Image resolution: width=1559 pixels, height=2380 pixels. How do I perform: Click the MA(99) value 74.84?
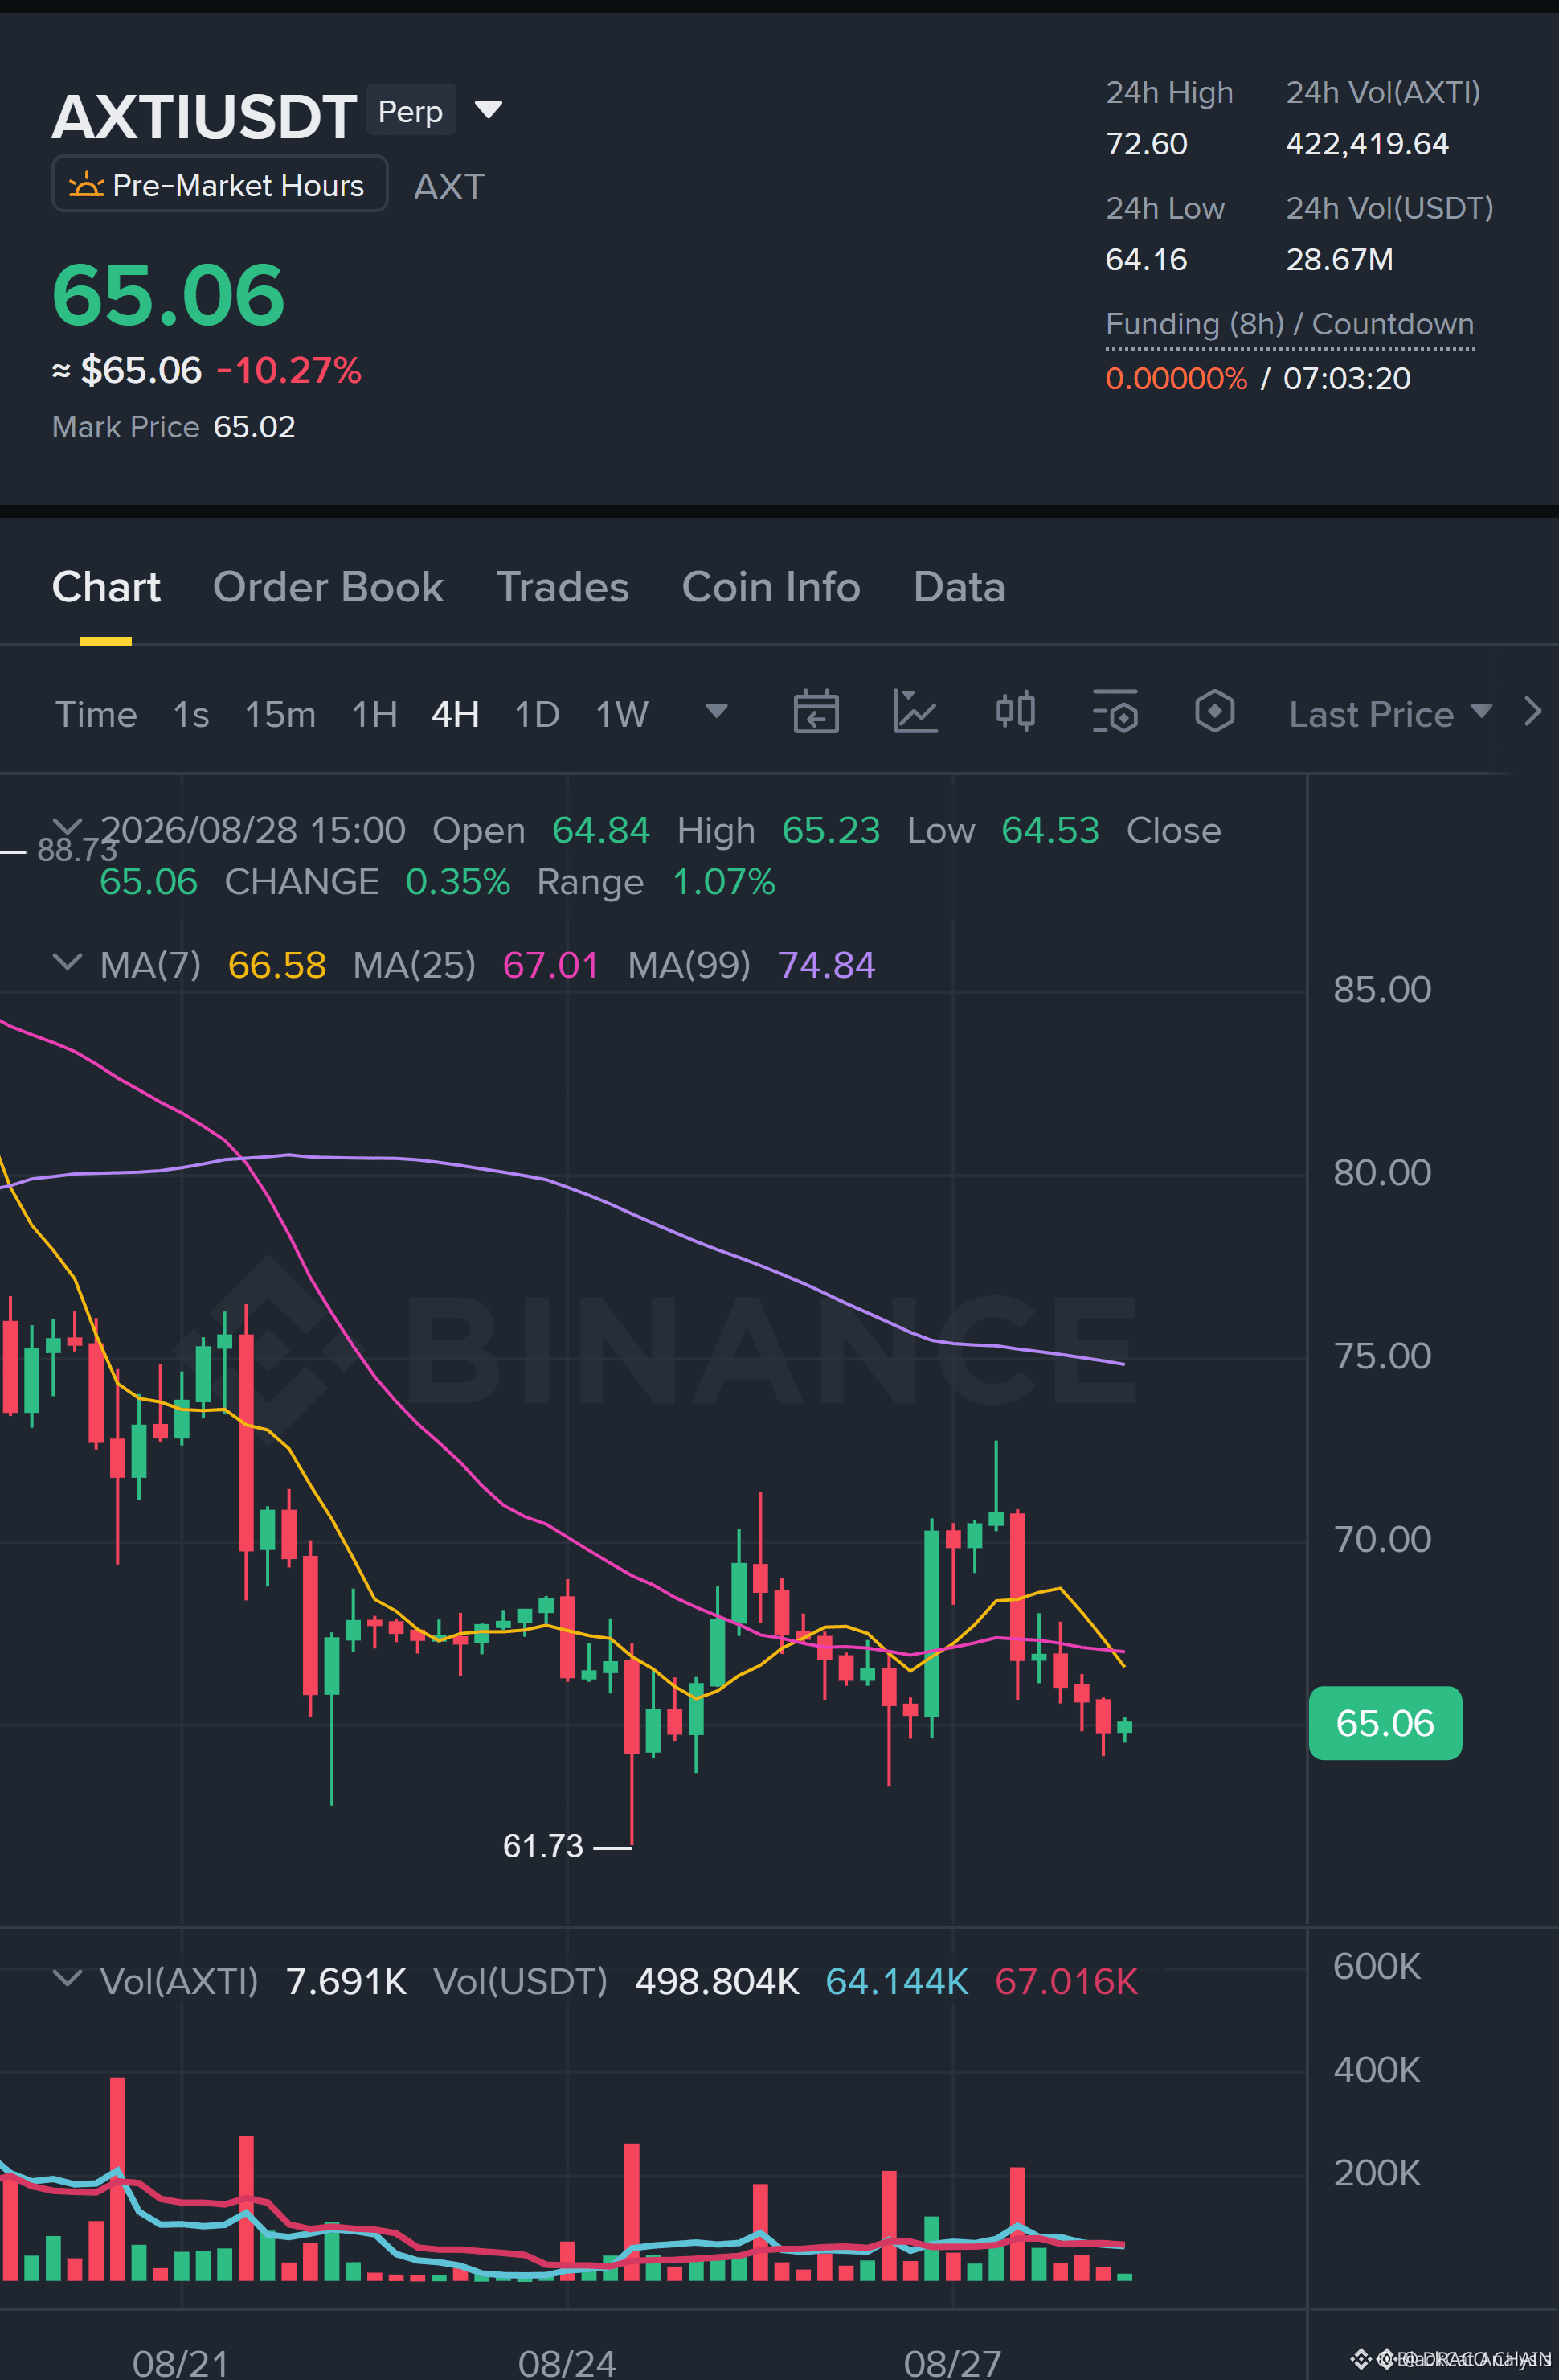pos(826,965)
